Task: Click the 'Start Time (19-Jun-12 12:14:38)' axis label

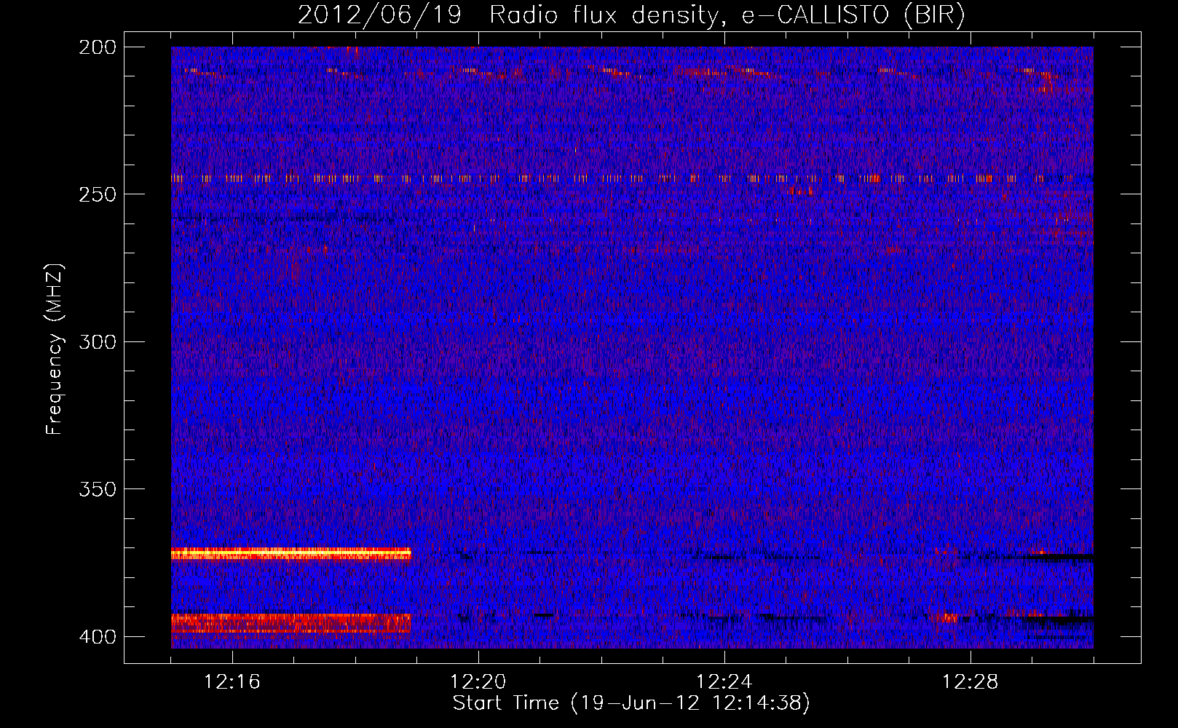Action: pyautogui.click(x=631, y=703)
